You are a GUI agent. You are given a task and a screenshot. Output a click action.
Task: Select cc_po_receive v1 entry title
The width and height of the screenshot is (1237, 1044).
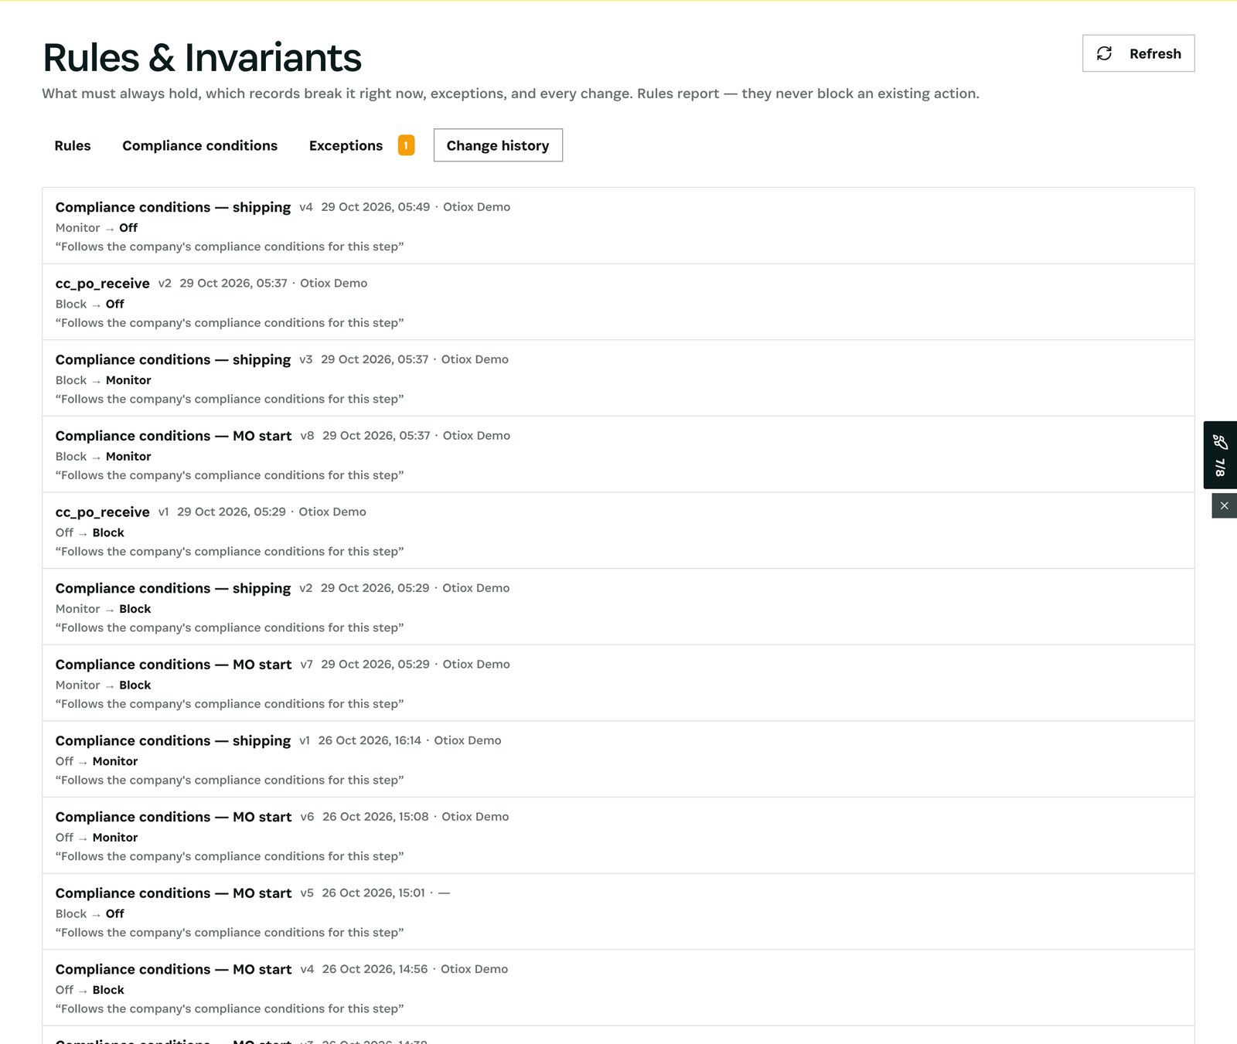(103, 512)
